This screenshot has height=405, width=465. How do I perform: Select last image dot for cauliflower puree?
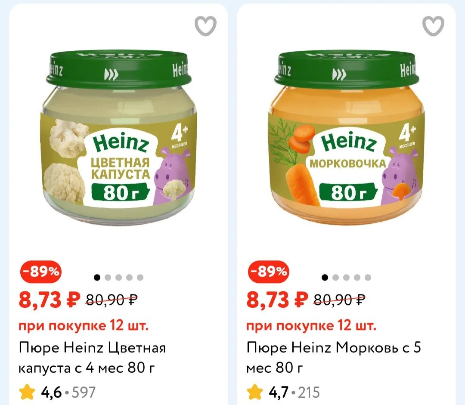140,278
